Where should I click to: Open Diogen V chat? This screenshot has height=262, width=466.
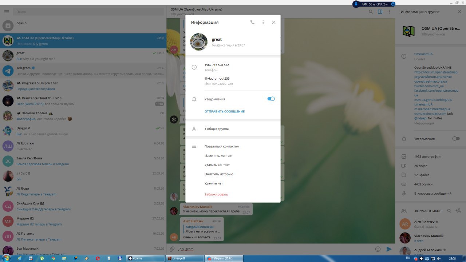point(83,131)
